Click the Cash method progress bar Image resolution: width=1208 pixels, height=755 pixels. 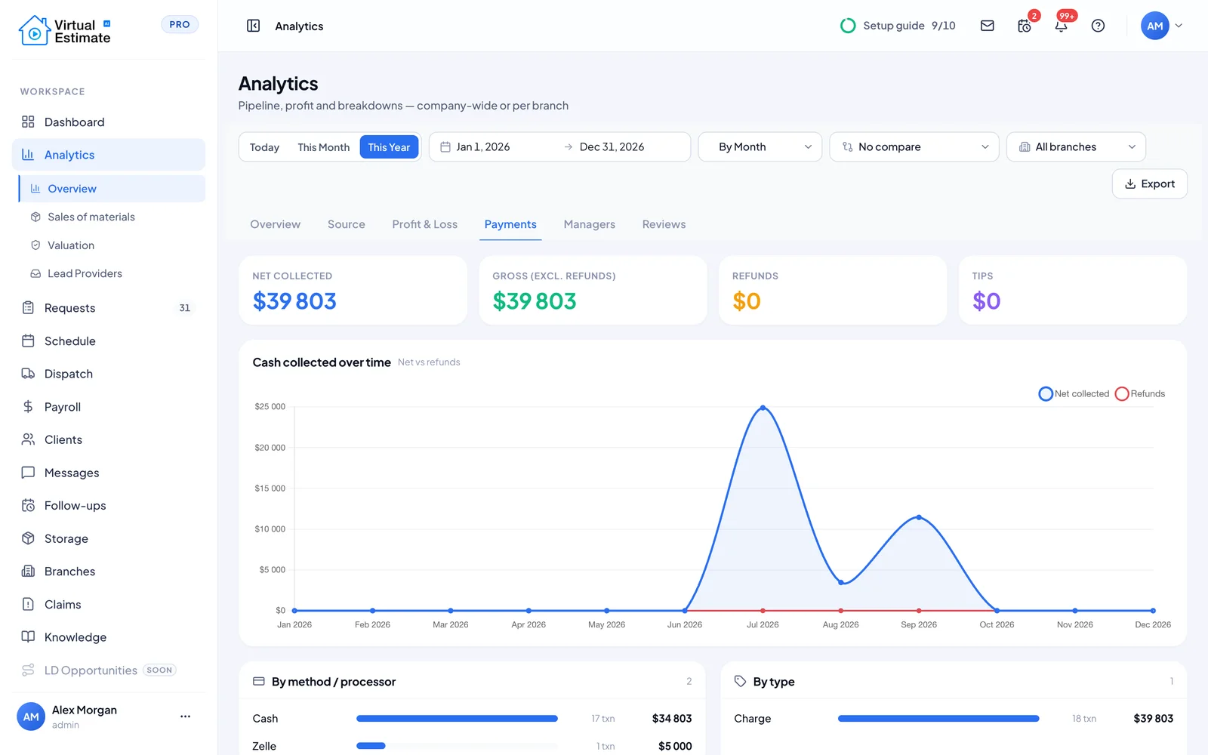coord(457,718)
